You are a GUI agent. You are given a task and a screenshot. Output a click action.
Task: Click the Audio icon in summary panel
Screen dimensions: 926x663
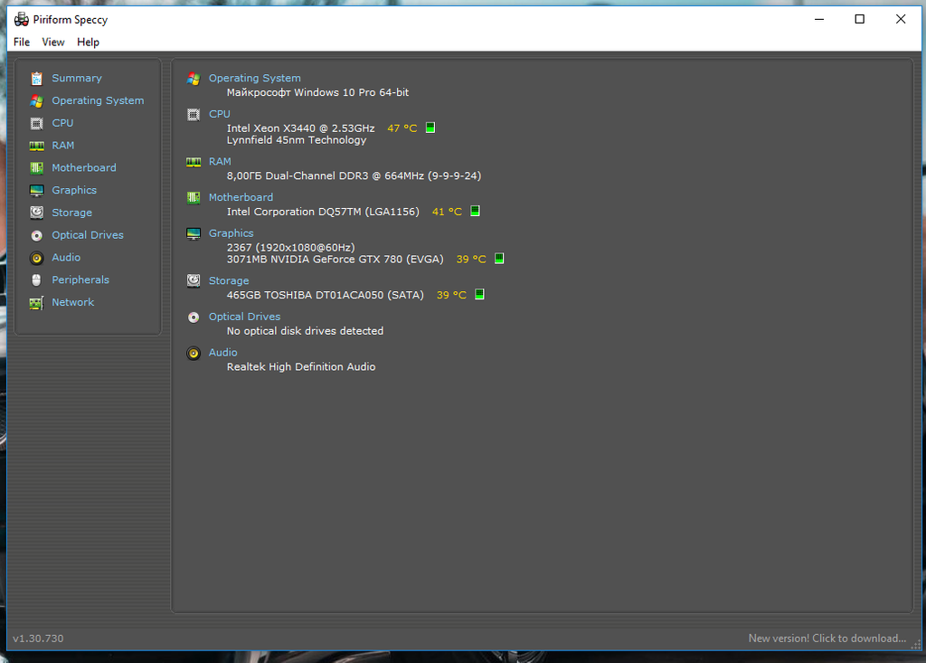point(194,354)
